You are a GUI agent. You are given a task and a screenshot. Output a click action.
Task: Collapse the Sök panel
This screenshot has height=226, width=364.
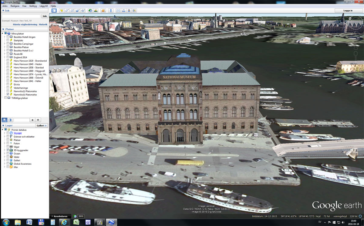click(x=3, y=11)
